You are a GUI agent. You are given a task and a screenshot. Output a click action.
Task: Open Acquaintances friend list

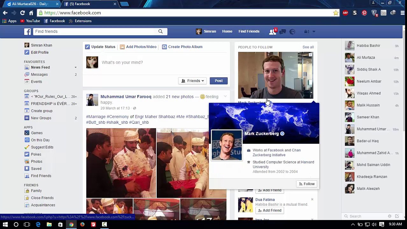pos(43,205)
